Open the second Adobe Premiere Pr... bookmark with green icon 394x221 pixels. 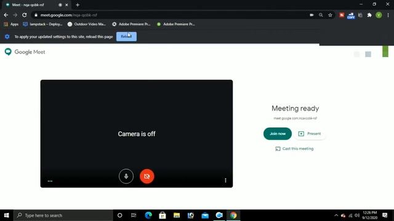tap(176, 24)
